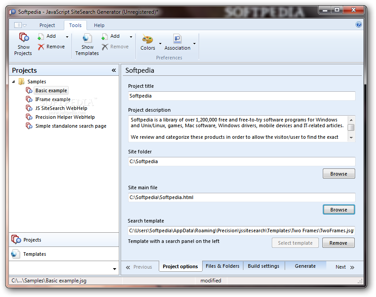
Task: Click Remove project red X icon
Action: coord(41,47)
